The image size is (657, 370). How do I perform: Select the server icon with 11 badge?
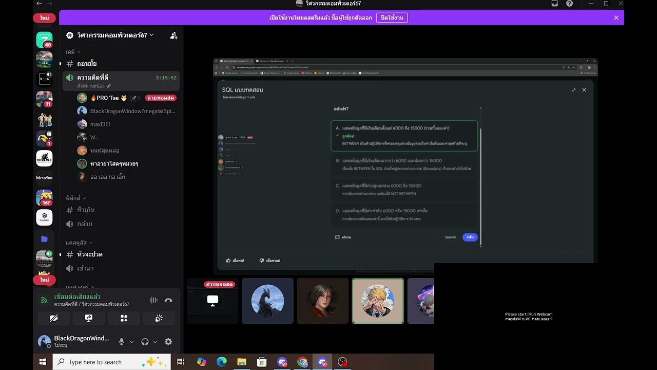pyautogui.click(x=44, y=99)
